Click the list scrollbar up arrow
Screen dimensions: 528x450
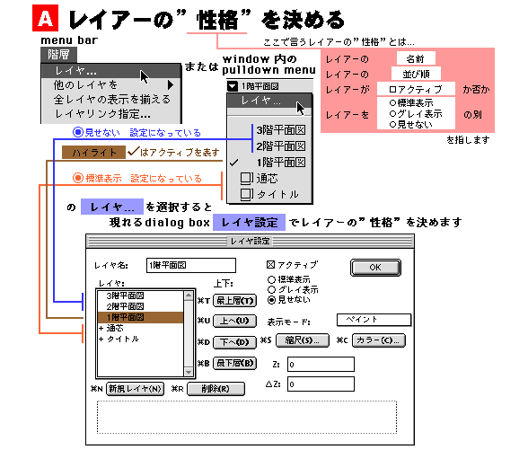coord(189,296)
